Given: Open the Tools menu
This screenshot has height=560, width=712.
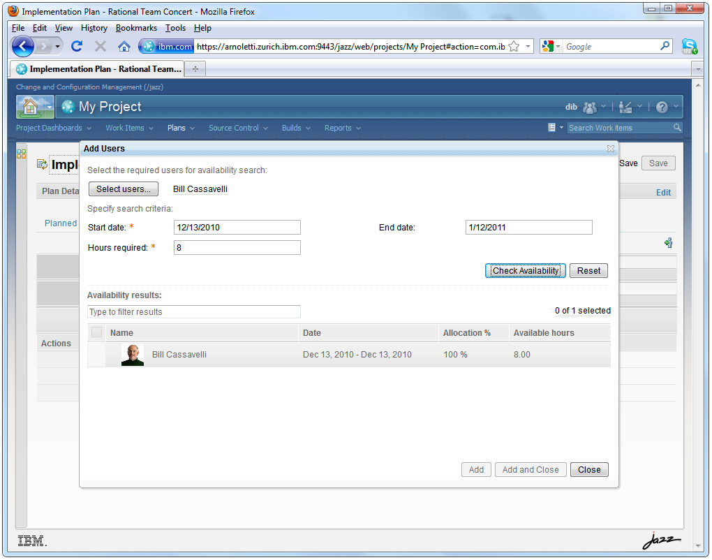Looking at the screenshot, I should click(x=175, y=28).
